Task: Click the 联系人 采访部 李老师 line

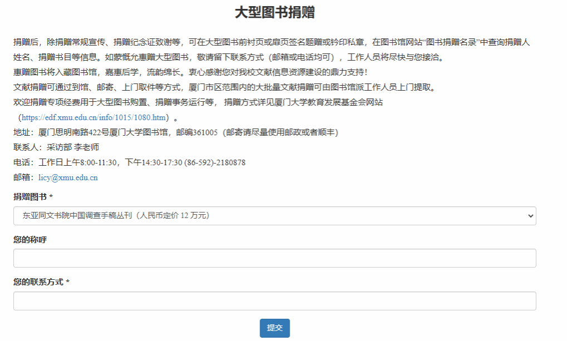Action: click(56, 147)
